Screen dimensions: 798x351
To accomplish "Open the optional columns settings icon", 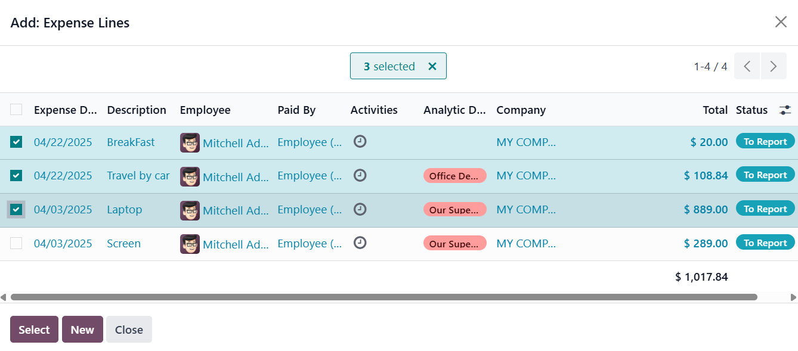I will pyautogui.click(x=785, y=110).
